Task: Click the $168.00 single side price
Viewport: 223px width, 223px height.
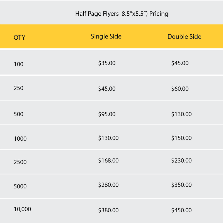Action: pyautogui.click(x=108, y=161)
